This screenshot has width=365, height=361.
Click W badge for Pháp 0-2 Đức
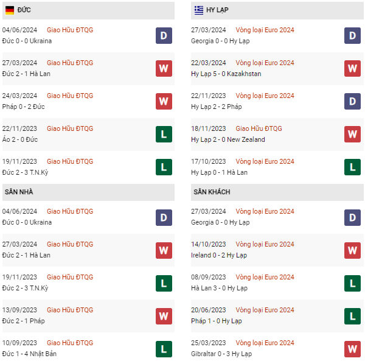click(163, 101)
